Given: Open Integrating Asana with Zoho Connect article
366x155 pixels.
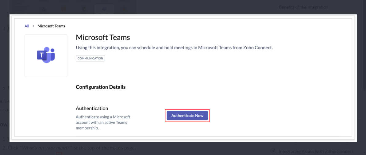Looking at the screenshot, I should click(316, 151).
